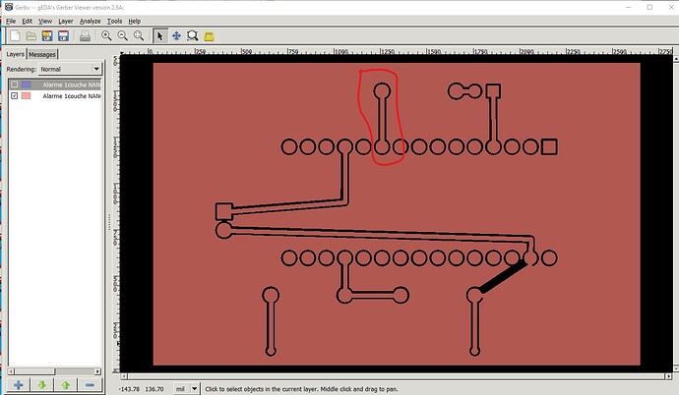Screen dimensions: 679x395
Task: Click the thick diagonal trace segment
Action: 504,277
